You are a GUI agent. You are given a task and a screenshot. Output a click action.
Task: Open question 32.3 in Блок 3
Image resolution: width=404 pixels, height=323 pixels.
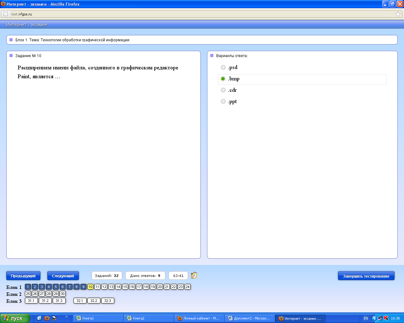[x=108, y=301]
